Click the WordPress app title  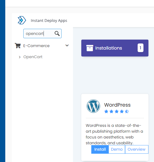(117, 105)
